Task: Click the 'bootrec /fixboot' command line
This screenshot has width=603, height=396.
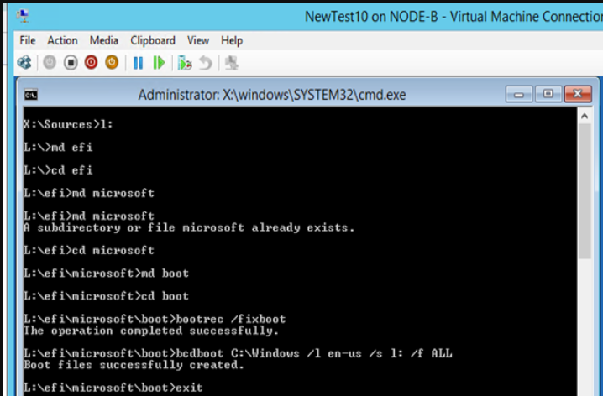Action: coord(155,319)
